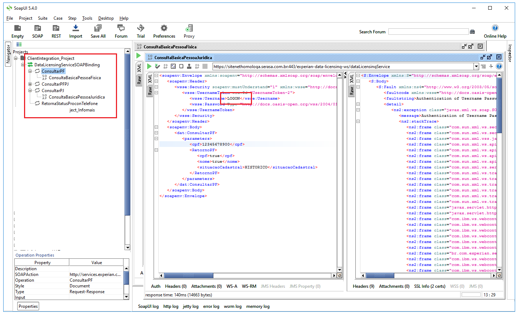Toggle the empty square icon in request toolbar

tap(181, 66)
